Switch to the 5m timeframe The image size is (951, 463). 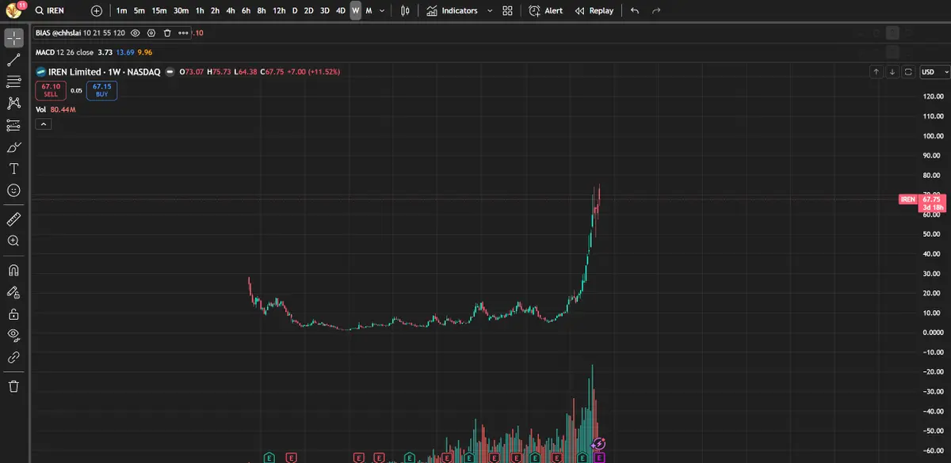point(139,11)
